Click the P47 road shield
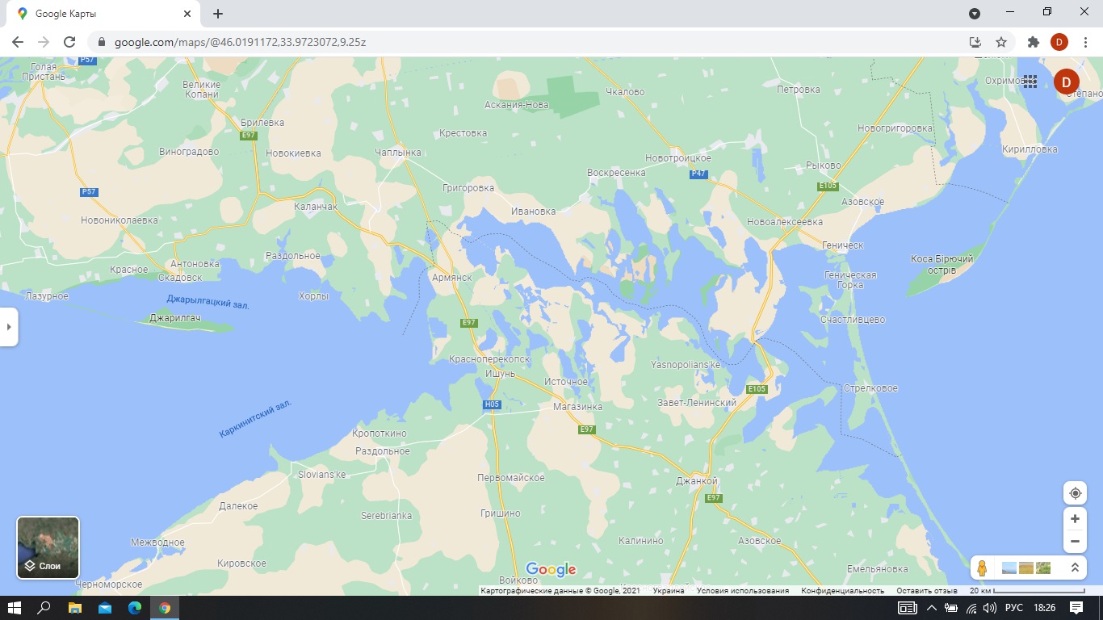The height and width of the screenshot is (620, 1103). pyautogui.click(x=698, y=174)
